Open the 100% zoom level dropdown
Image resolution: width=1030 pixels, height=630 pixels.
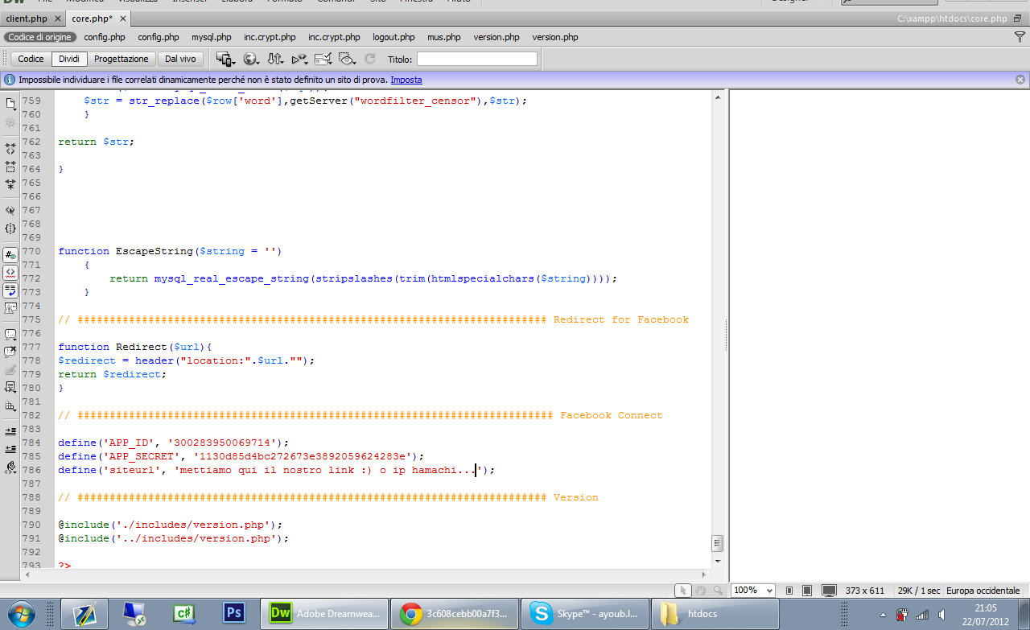pos(753,590)
